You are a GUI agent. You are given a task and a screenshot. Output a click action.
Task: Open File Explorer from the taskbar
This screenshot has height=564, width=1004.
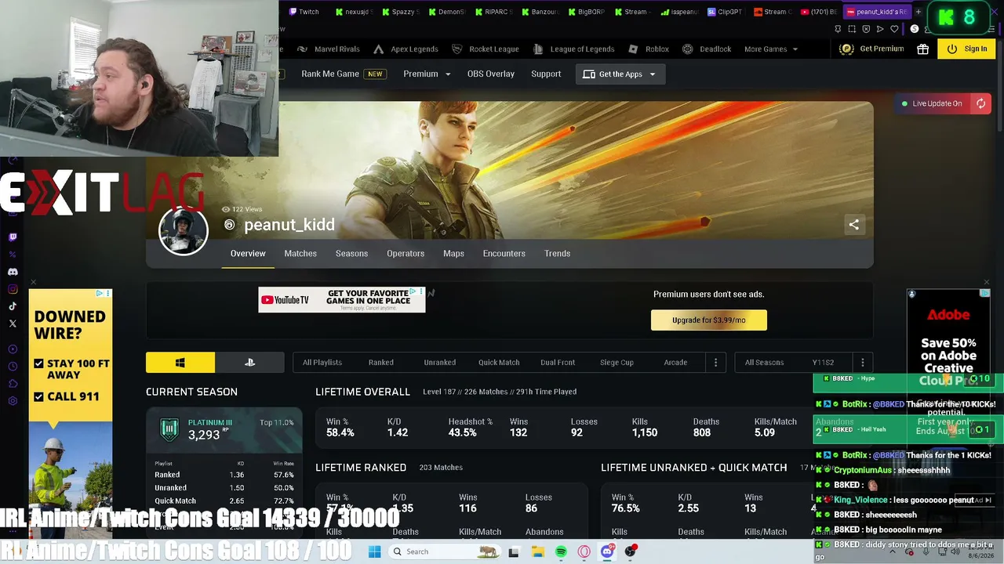[538, 551]
